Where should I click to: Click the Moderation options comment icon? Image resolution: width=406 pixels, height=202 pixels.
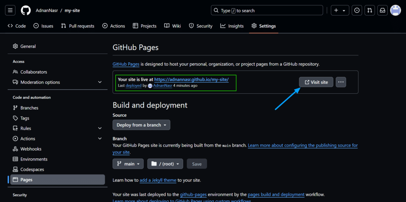point(15,82)
